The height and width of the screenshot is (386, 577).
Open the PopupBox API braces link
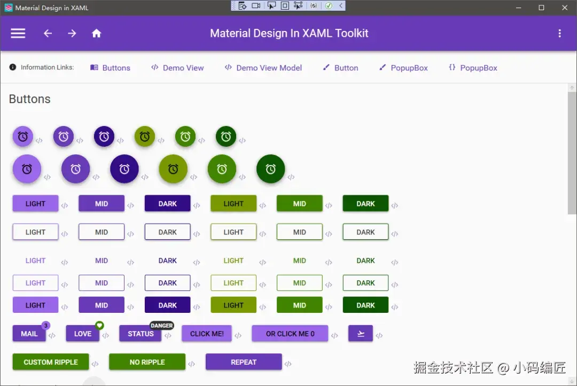[473, 68]
